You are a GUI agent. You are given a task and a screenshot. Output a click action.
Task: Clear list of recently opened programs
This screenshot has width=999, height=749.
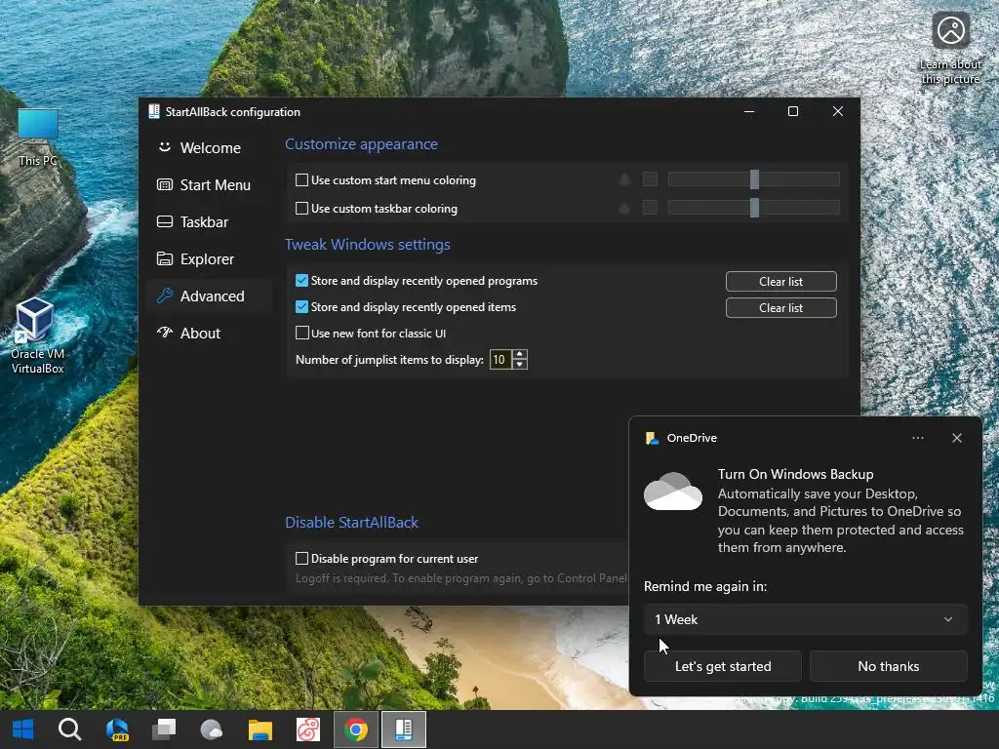coord(780,281)
